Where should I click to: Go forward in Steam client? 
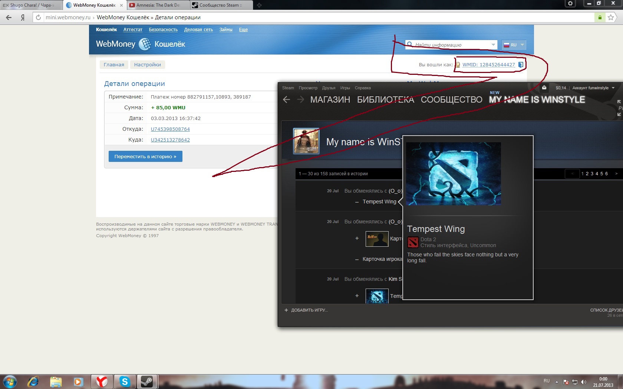(x=301, y=100)
